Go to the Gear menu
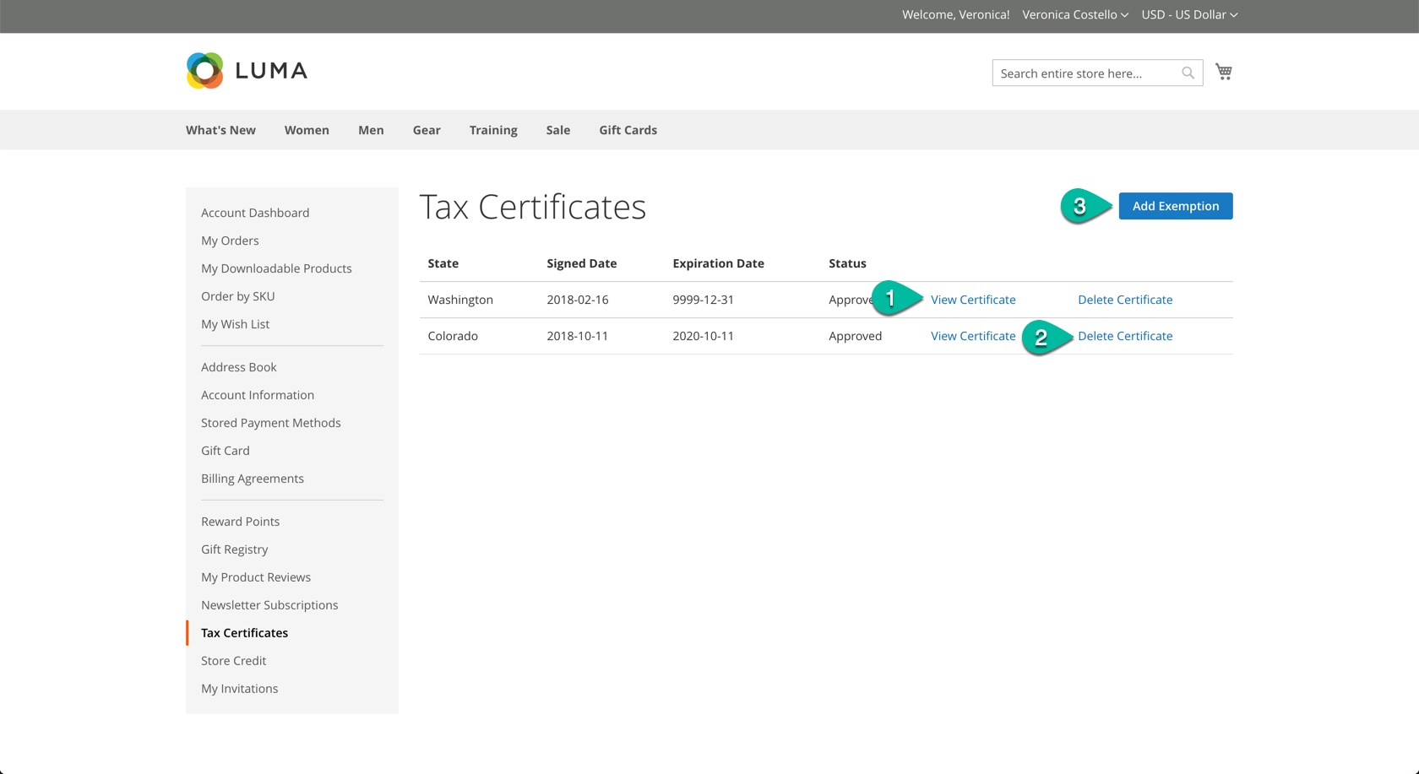 [427, 130]
